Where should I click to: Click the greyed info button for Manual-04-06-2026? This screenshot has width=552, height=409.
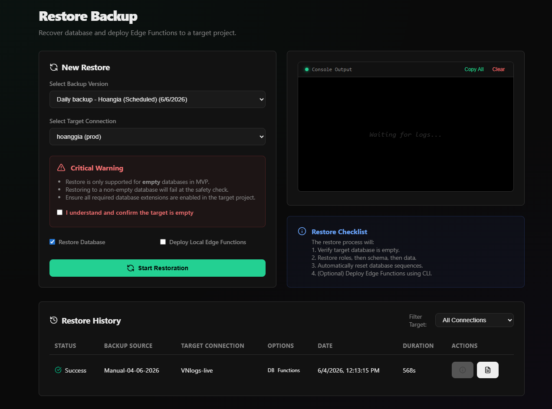click(463, 370)
